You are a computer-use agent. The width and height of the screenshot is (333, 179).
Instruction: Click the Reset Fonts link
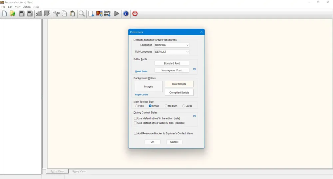click(x=141, y=71)
